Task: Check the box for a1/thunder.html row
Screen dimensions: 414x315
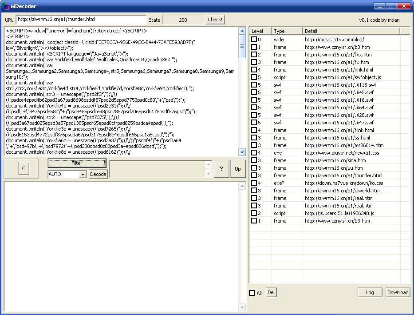Action: pyautogui.click(x=254, y=175)
